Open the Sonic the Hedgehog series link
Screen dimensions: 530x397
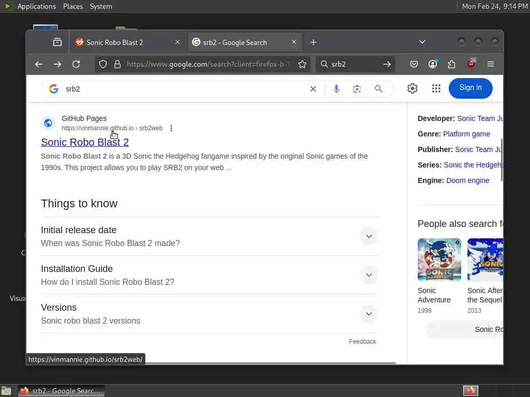[x=473, y=165]
